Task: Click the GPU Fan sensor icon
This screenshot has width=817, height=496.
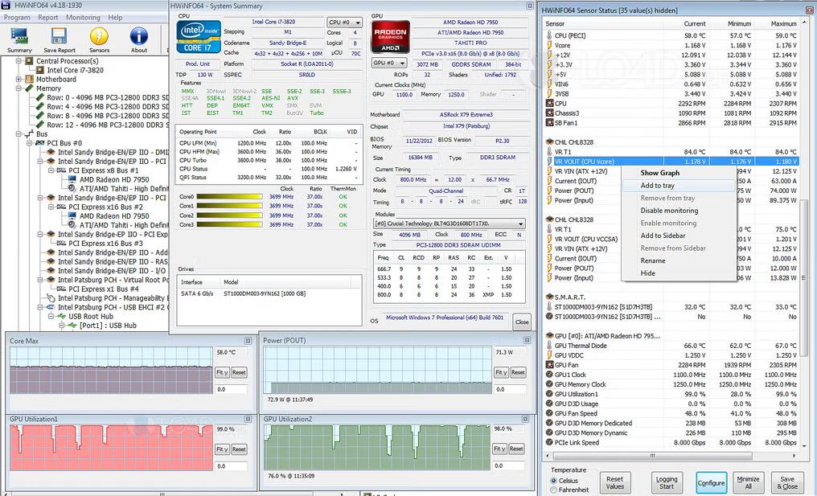Action: 548,365
